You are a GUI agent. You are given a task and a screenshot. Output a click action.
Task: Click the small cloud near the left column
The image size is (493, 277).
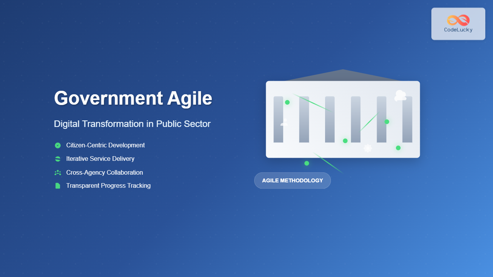pos(284,123)
